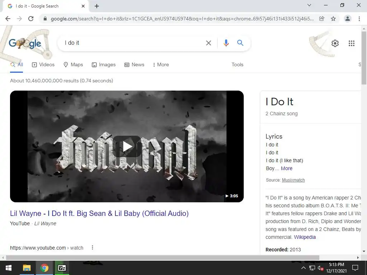367x275 pixels.
Task: Click the vertical scrollbar thumb
Action: (364, 58)
